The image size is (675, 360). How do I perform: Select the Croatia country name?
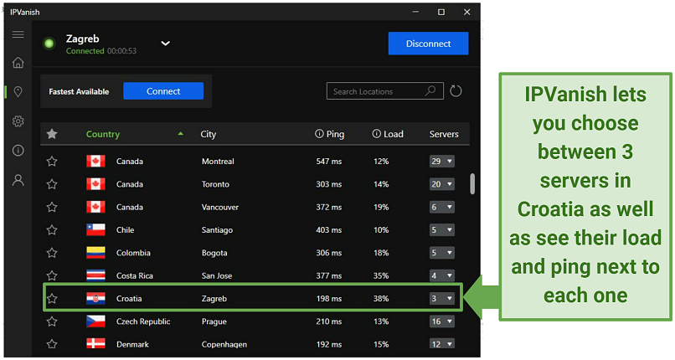(129, 299)
